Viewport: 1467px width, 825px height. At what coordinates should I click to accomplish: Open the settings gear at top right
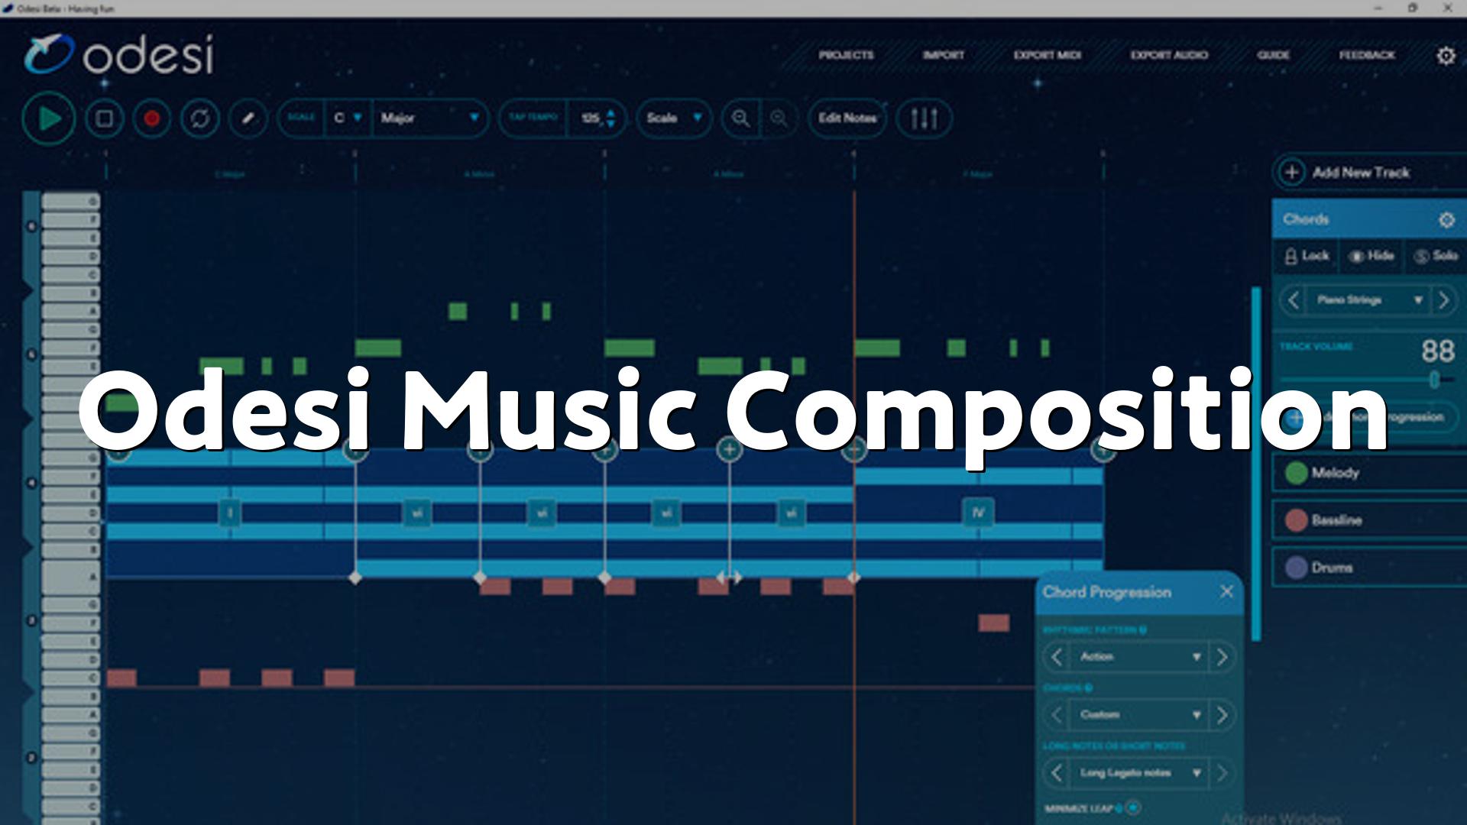(x=1446, y=56)
